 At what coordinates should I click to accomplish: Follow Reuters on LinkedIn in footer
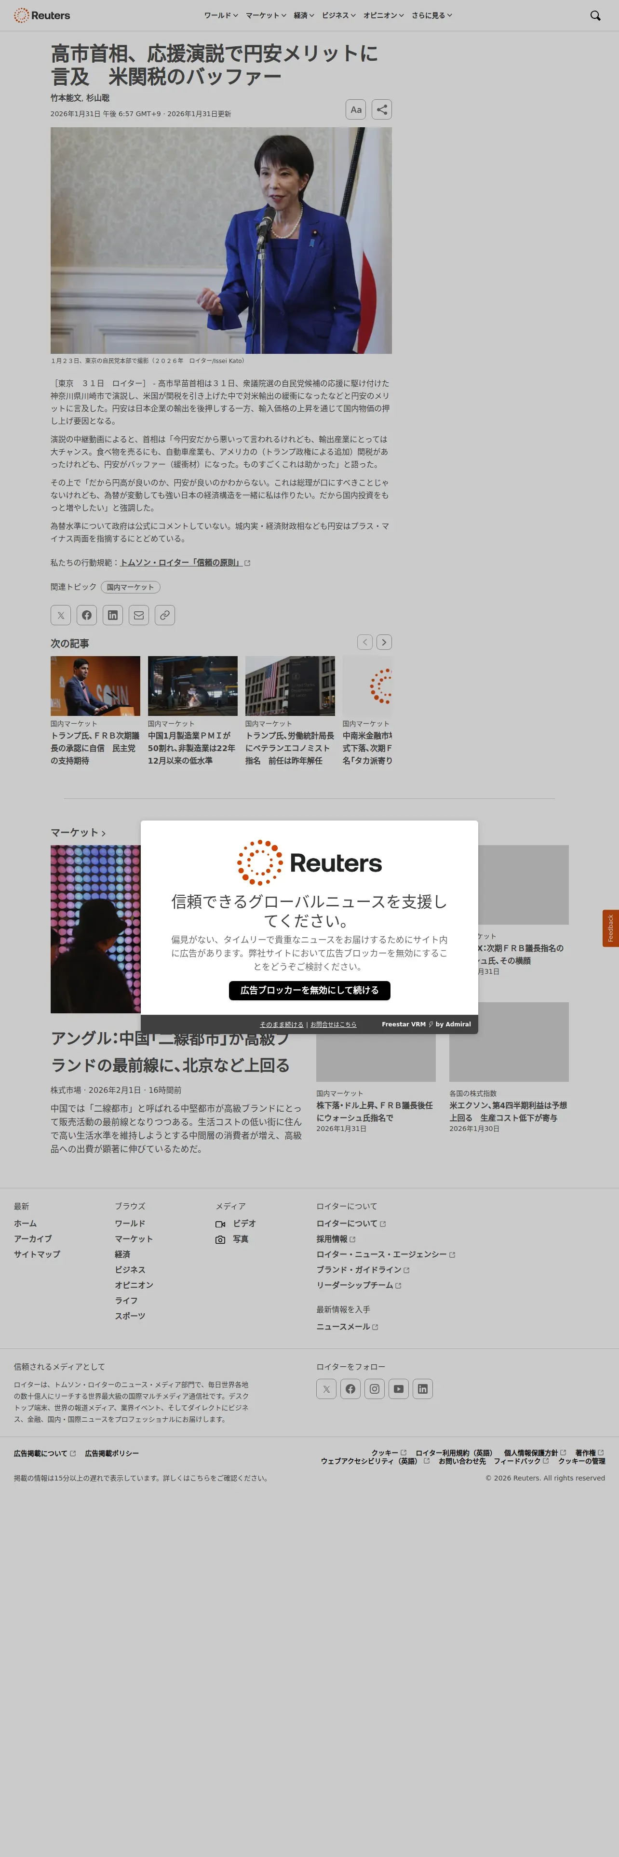coord(423,1389)
